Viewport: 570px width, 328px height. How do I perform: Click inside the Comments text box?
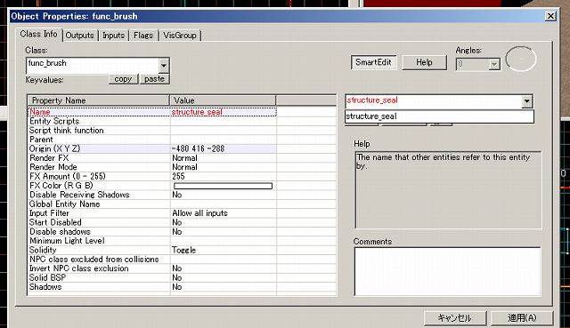(447, 271)
